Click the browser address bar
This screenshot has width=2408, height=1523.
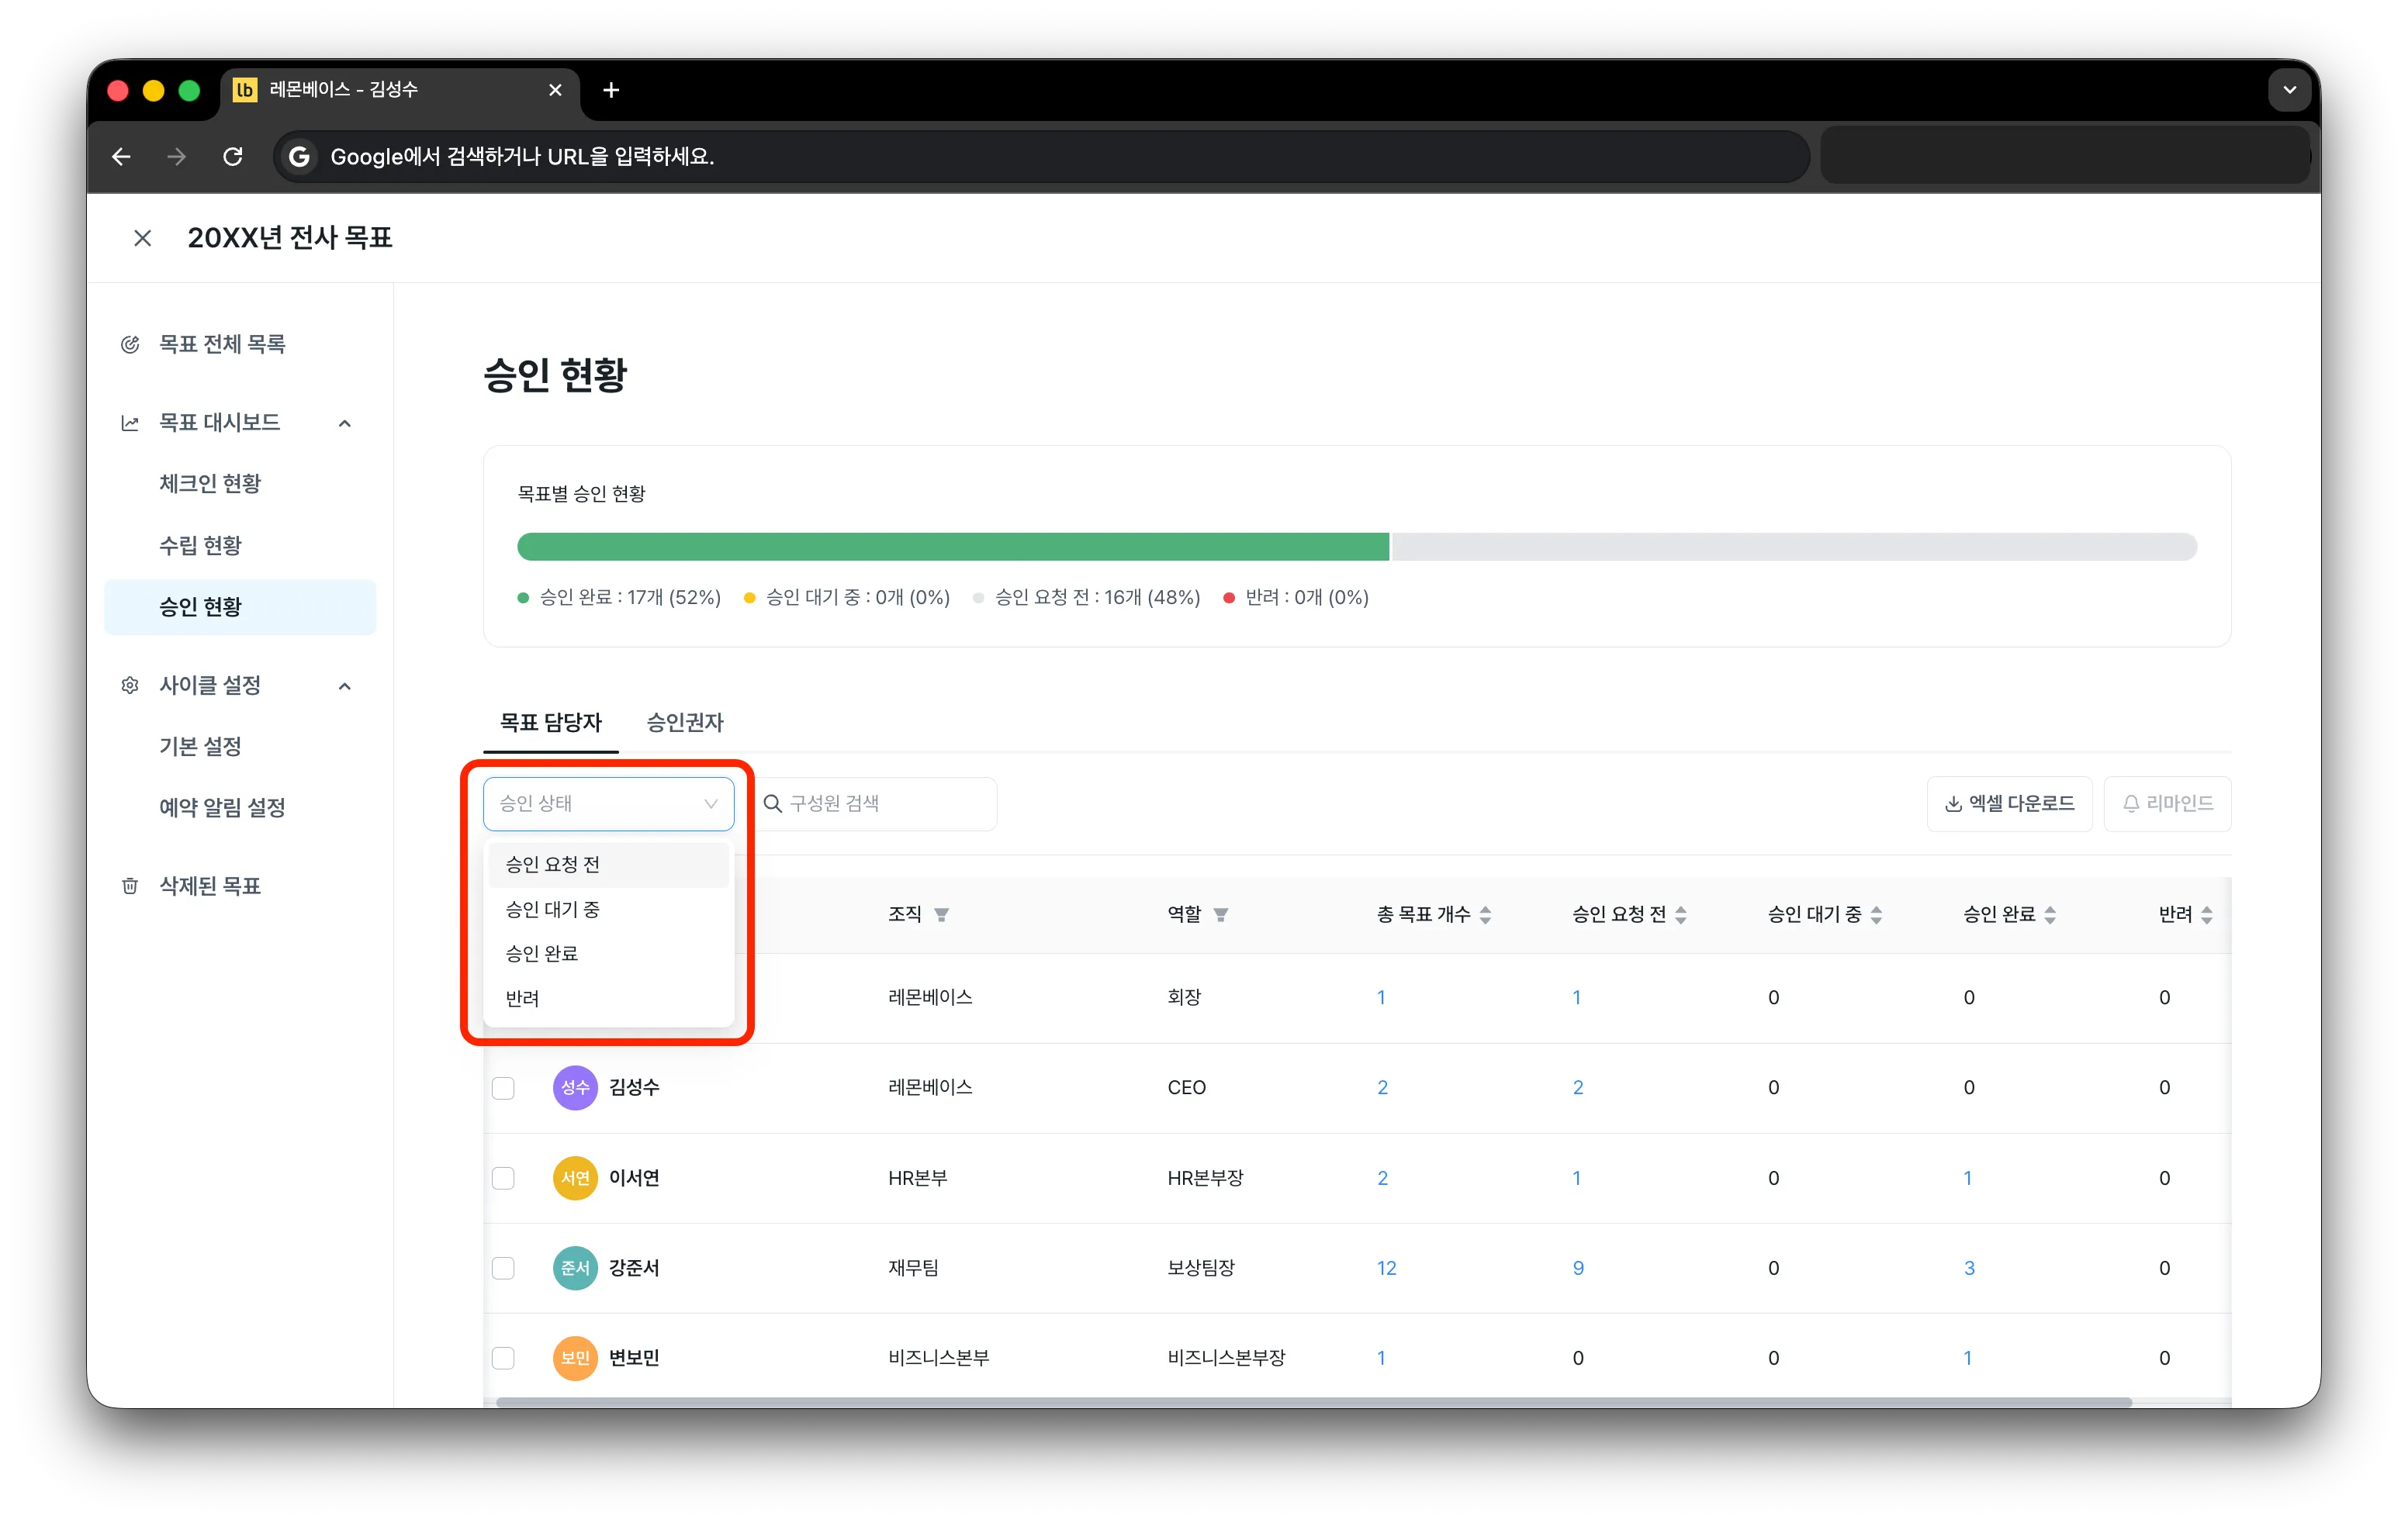pyautogui.click(x=1041, y=157)
